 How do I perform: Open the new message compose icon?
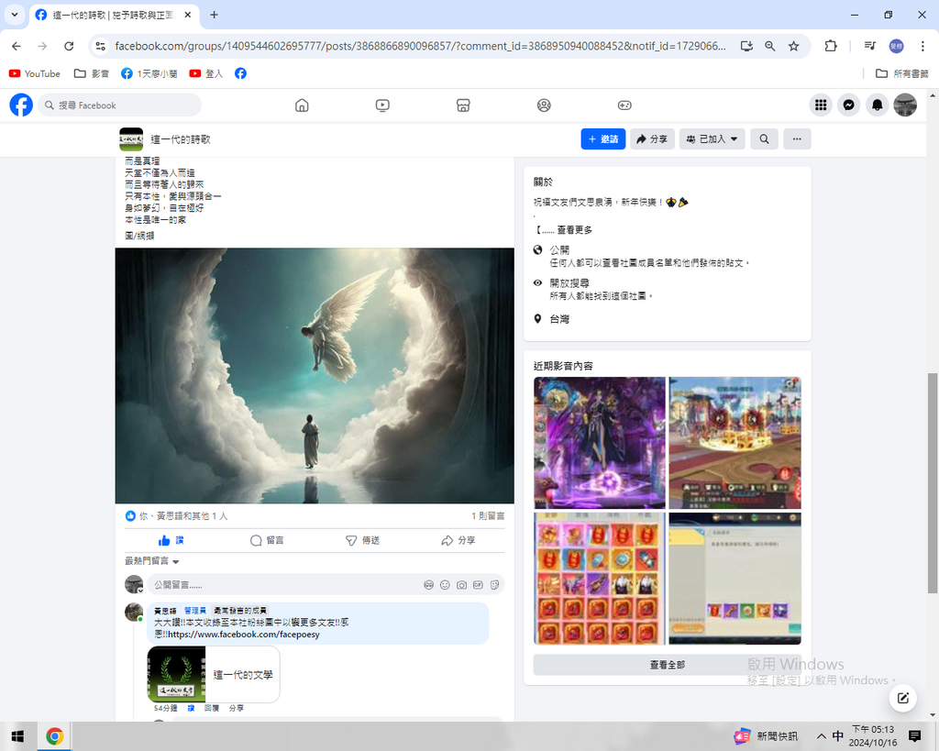(902, 699)
